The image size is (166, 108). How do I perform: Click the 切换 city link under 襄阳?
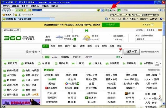tap(48, 40)
